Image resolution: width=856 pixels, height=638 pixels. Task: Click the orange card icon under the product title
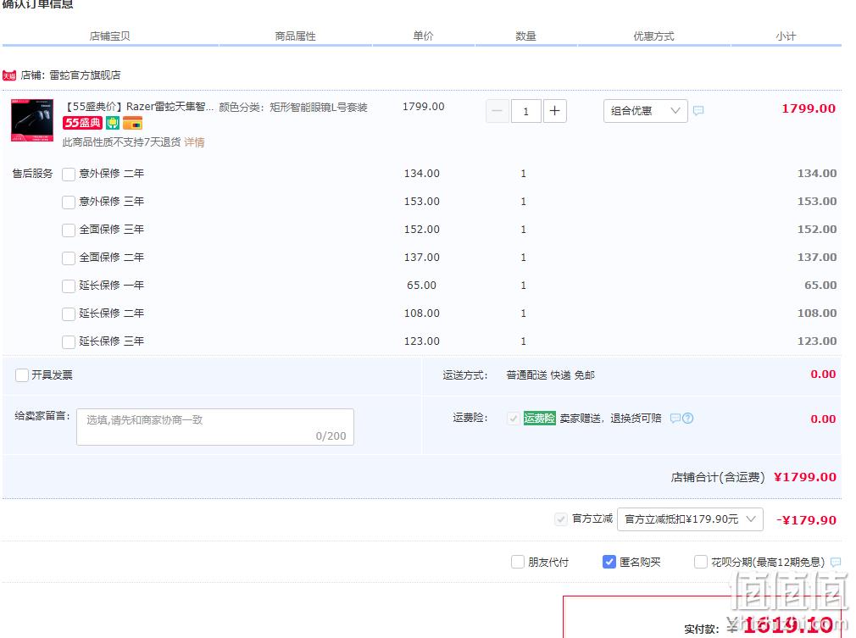point(133,124)
